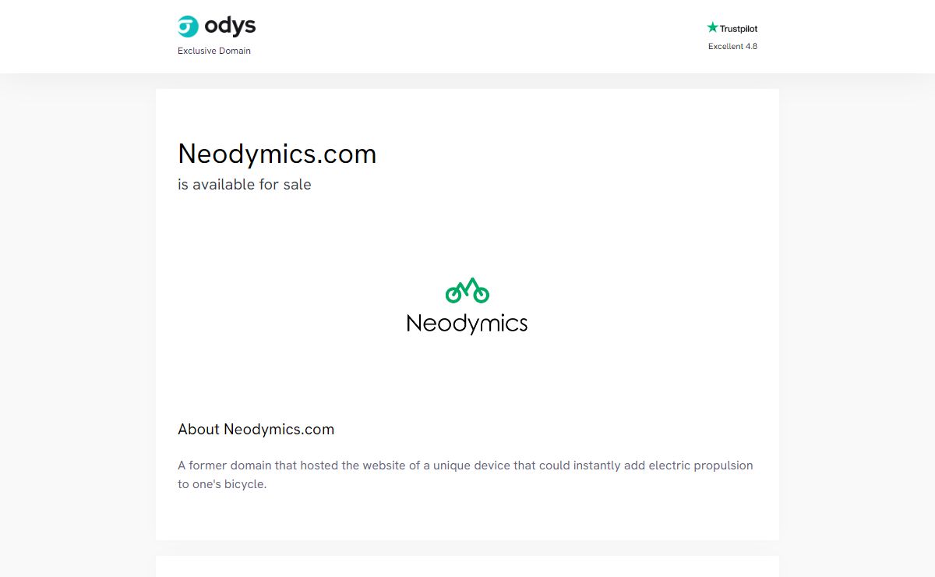
Task: Click the 'is available for sale' subtitle
Action: [244, 185]
